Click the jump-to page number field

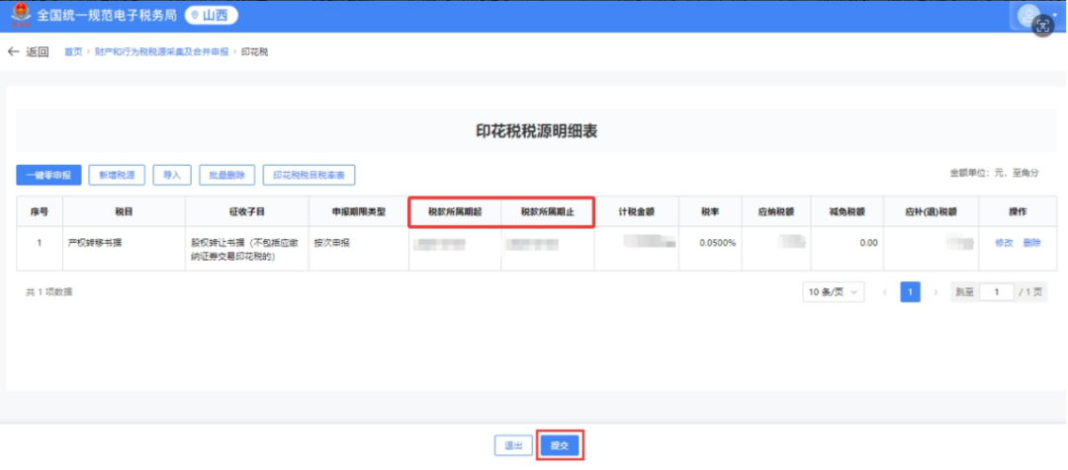click(x=997, y=292)
